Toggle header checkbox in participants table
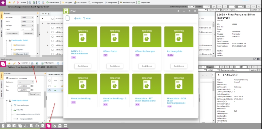 click(x=52, y=19)
